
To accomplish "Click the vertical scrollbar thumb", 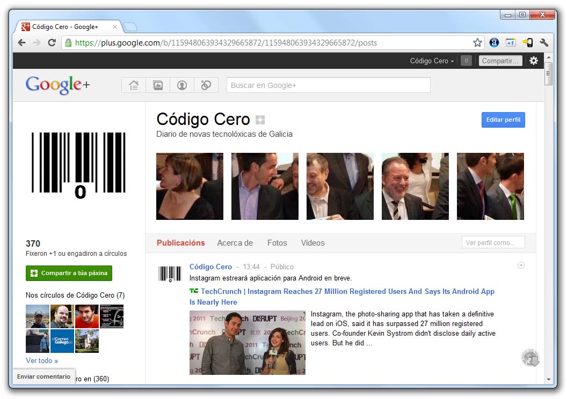I will 549,73.
